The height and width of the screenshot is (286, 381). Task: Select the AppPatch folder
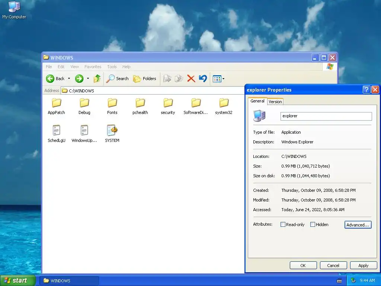57,106
